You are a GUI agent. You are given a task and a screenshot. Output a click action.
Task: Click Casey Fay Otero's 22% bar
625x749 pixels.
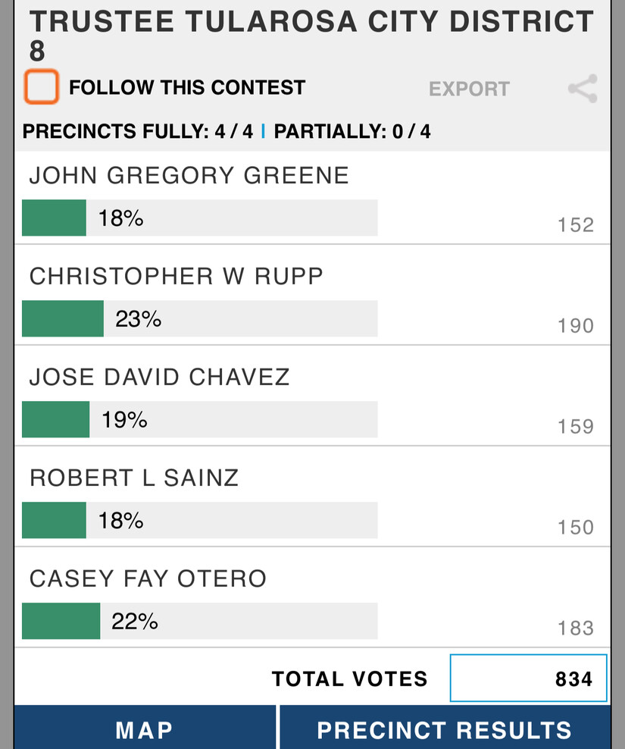click(x=61, y=622)
